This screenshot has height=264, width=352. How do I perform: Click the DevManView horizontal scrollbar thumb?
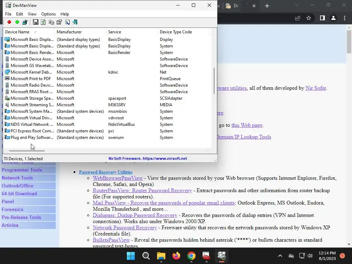[x=27, y=151]
